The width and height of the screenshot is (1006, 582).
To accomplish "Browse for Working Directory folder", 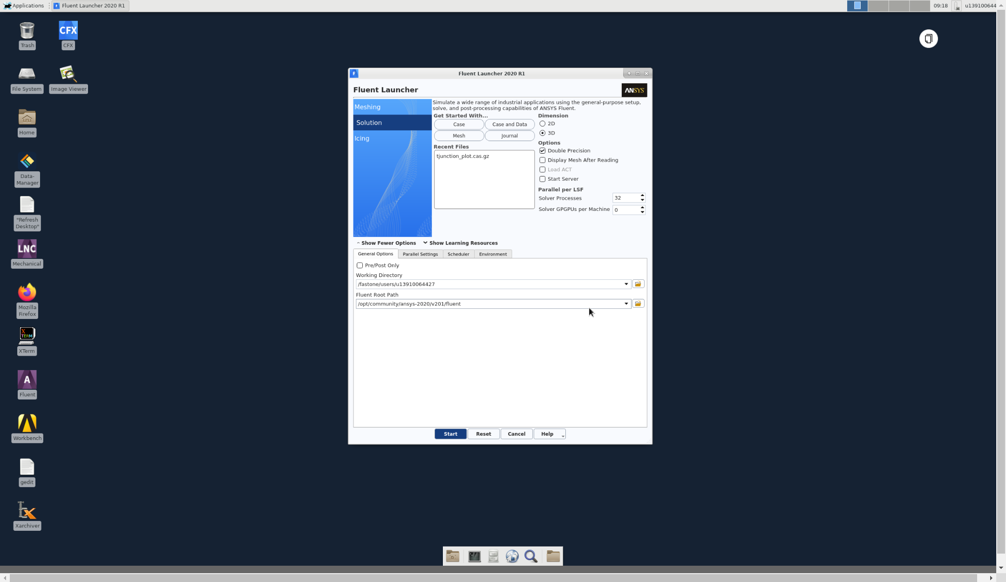I will 638,284.
